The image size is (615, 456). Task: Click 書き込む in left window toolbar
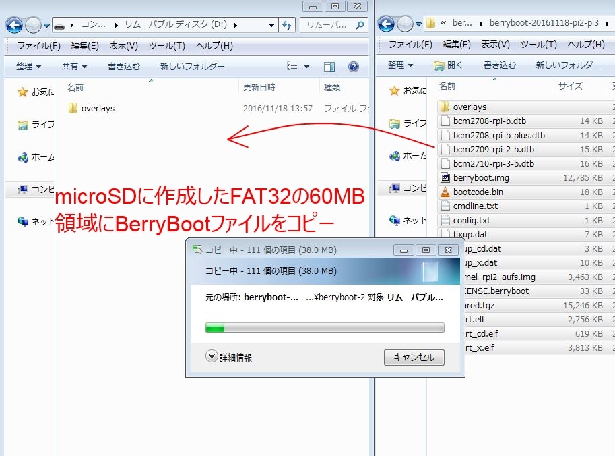[124, 67]
